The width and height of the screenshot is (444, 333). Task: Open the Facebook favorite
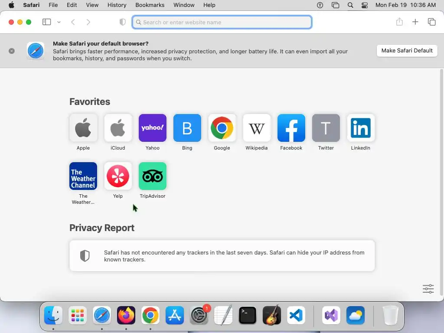(291, 128)
